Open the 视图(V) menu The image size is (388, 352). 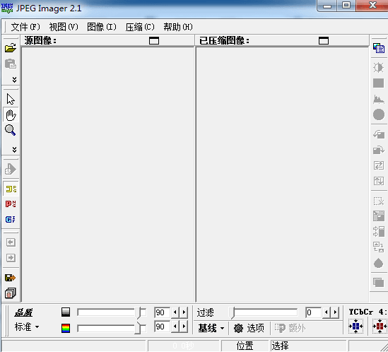pyautogui.click(x=64, y=27)
